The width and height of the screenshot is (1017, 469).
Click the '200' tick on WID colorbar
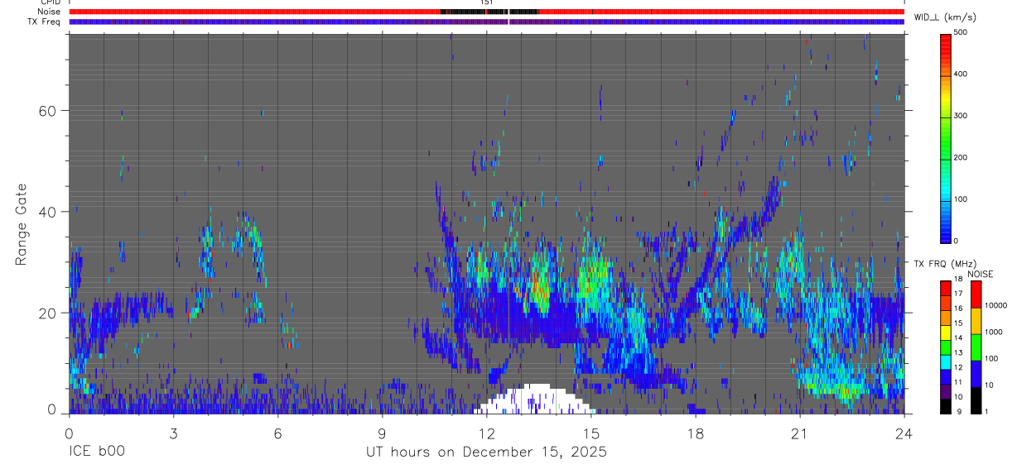click(961, 157)
